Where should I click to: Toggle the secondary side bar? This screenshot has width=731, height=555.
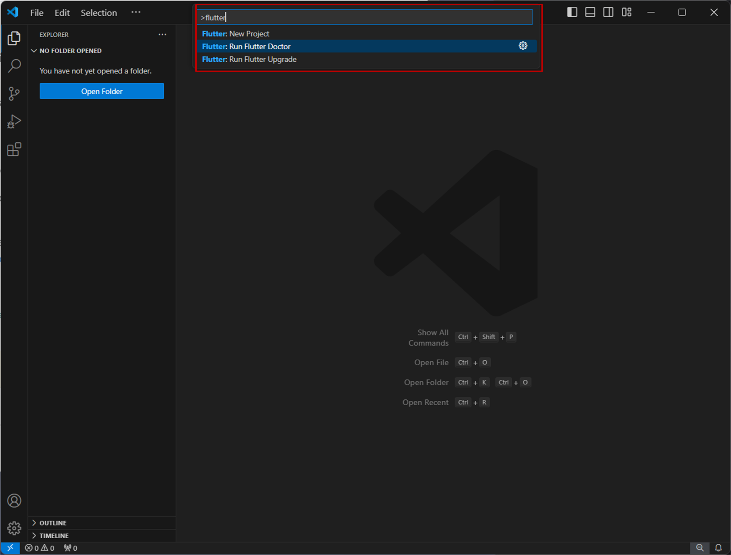pos(608,12)
